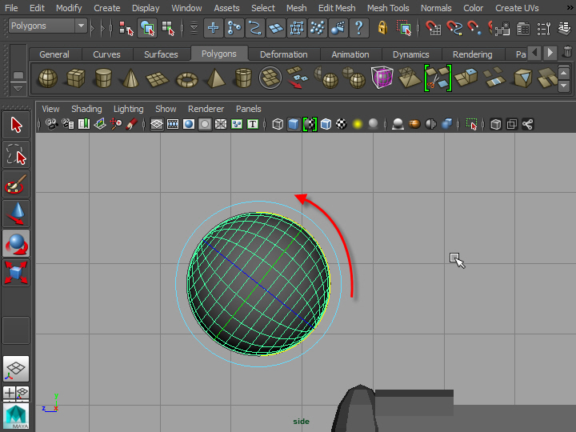
Task: Switch to the Rendering shelf tab
Action: coord(473,54)
